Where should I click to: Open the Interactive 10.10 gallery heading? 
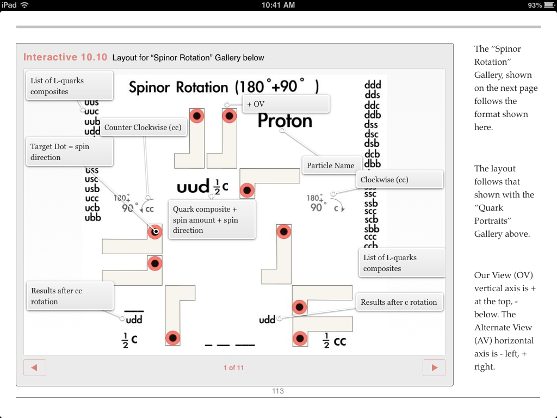(x=65, y=57)
